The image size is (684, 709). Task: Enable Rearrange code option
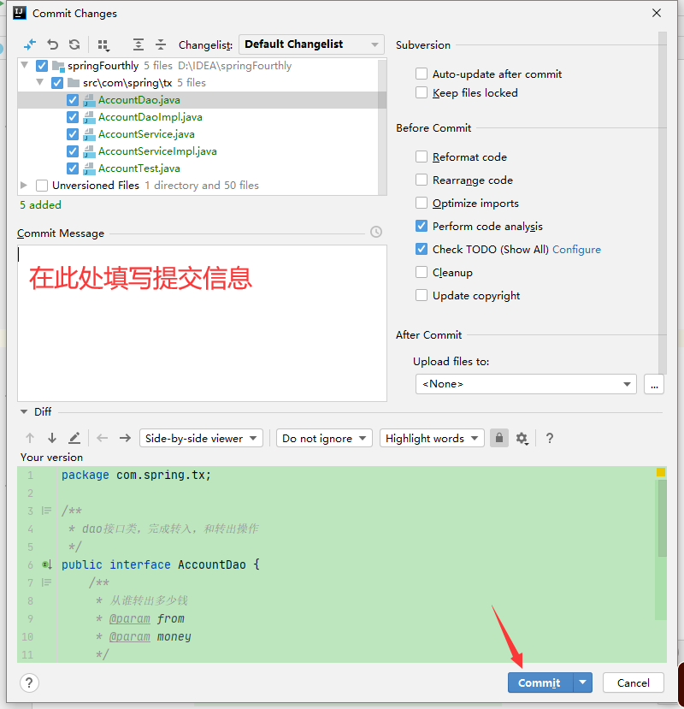click(422, 180)
